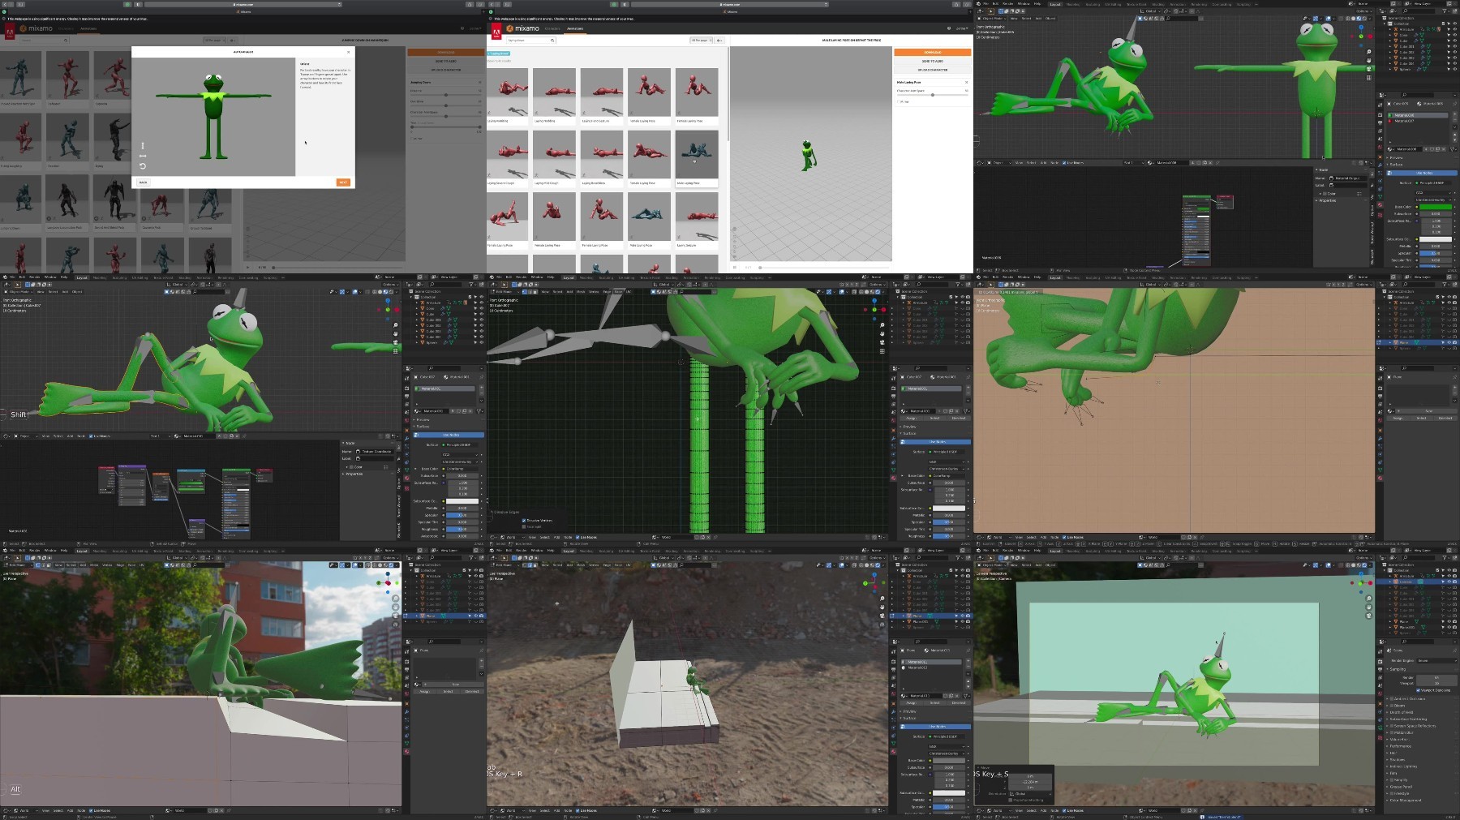This screenshot has width=1460, height=820.
Task: Click the vertical arrow icon in Auto-Rigger preview
Action: pos(143,146)
